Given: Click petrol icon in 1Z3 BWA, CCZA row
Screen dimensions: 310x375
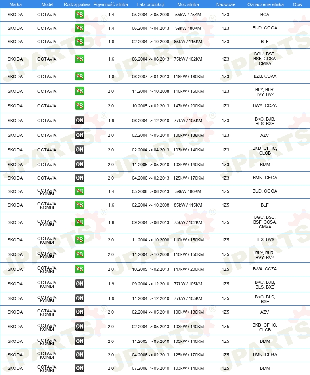Looking at the screenshot, I should point(79,105).
